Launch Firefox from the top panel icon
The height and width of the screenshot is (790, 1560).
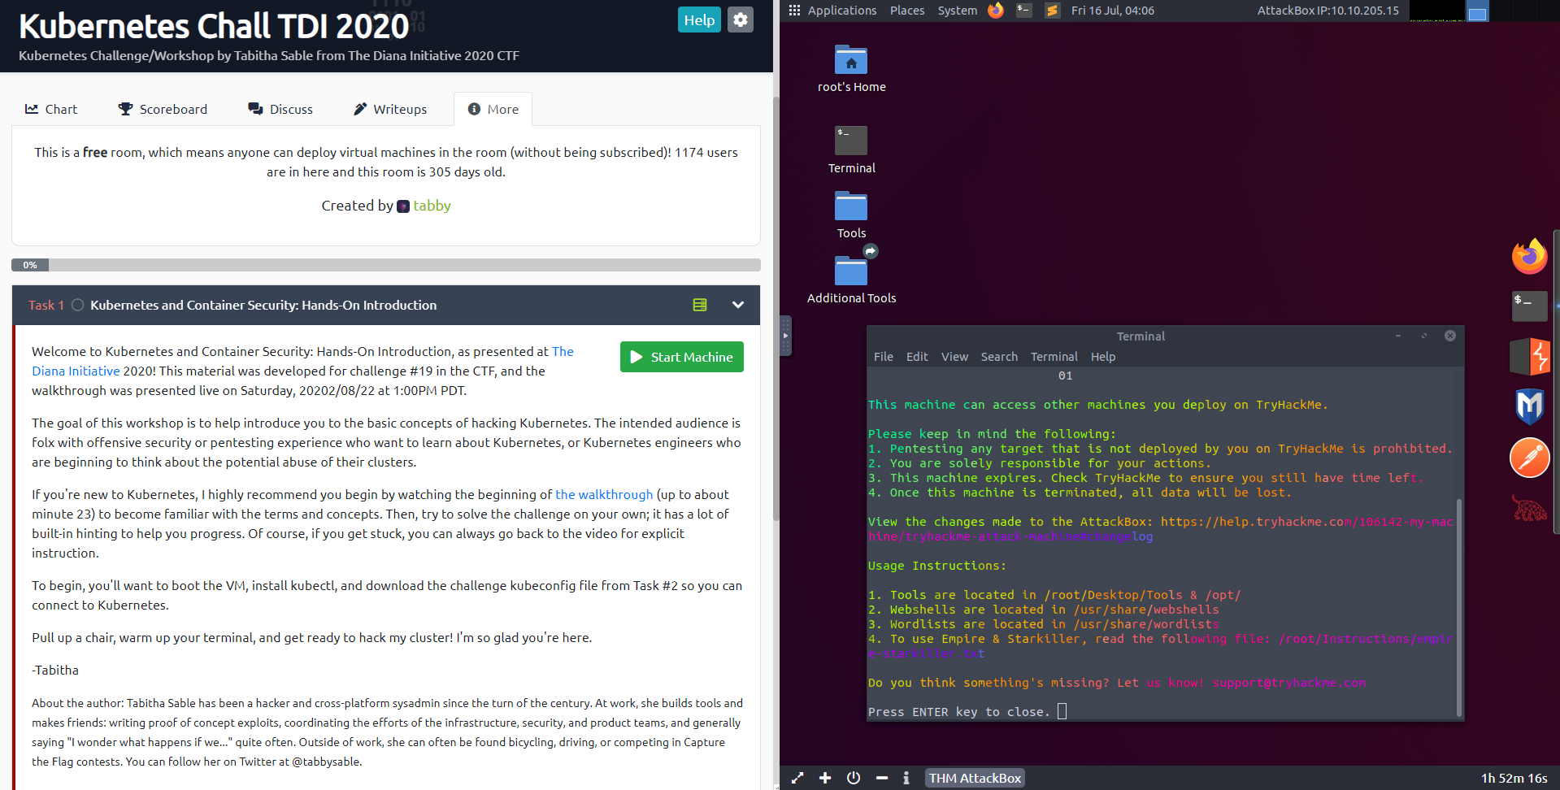pyautogui.click(x=996, y=11)
